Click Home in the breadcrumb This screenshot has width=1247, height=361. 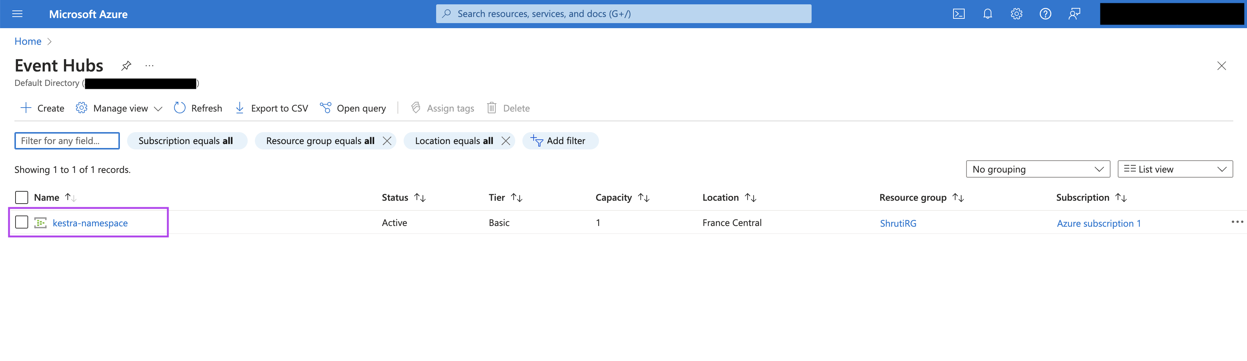point(27,41)
